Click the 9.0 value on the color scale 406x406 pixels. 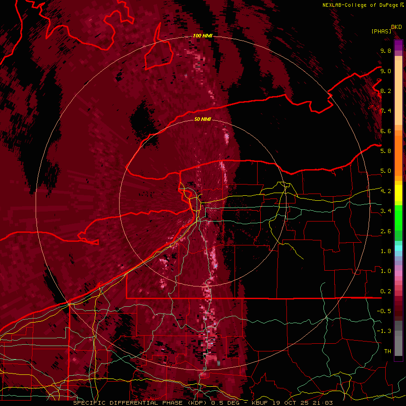(x=386, y=71)
